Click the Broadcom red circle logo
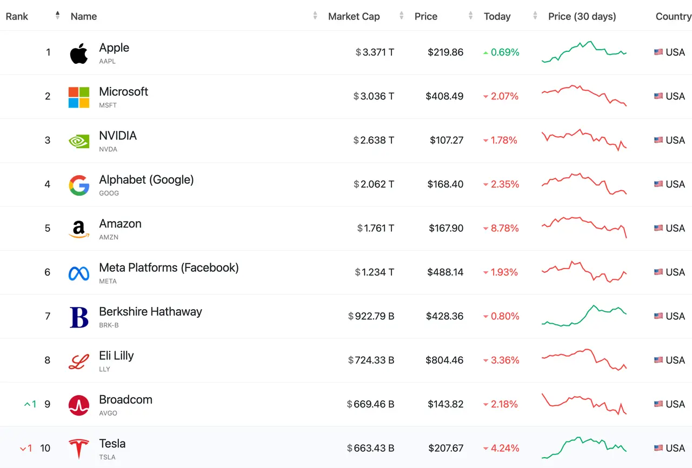 (79, 405)
